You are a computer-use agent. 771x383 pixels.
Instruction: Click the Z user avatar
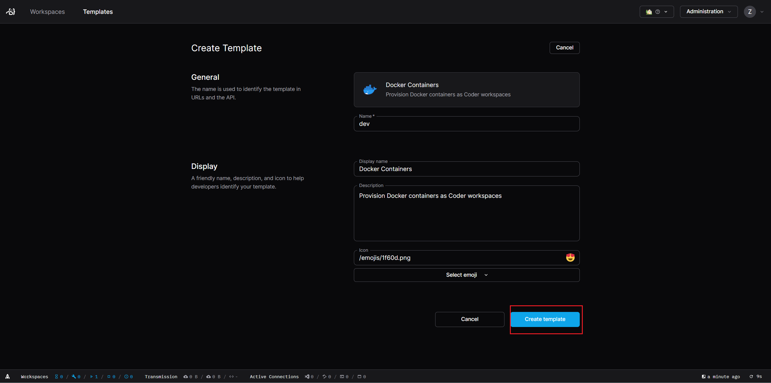pyautogui.click(x=750, y=12)
